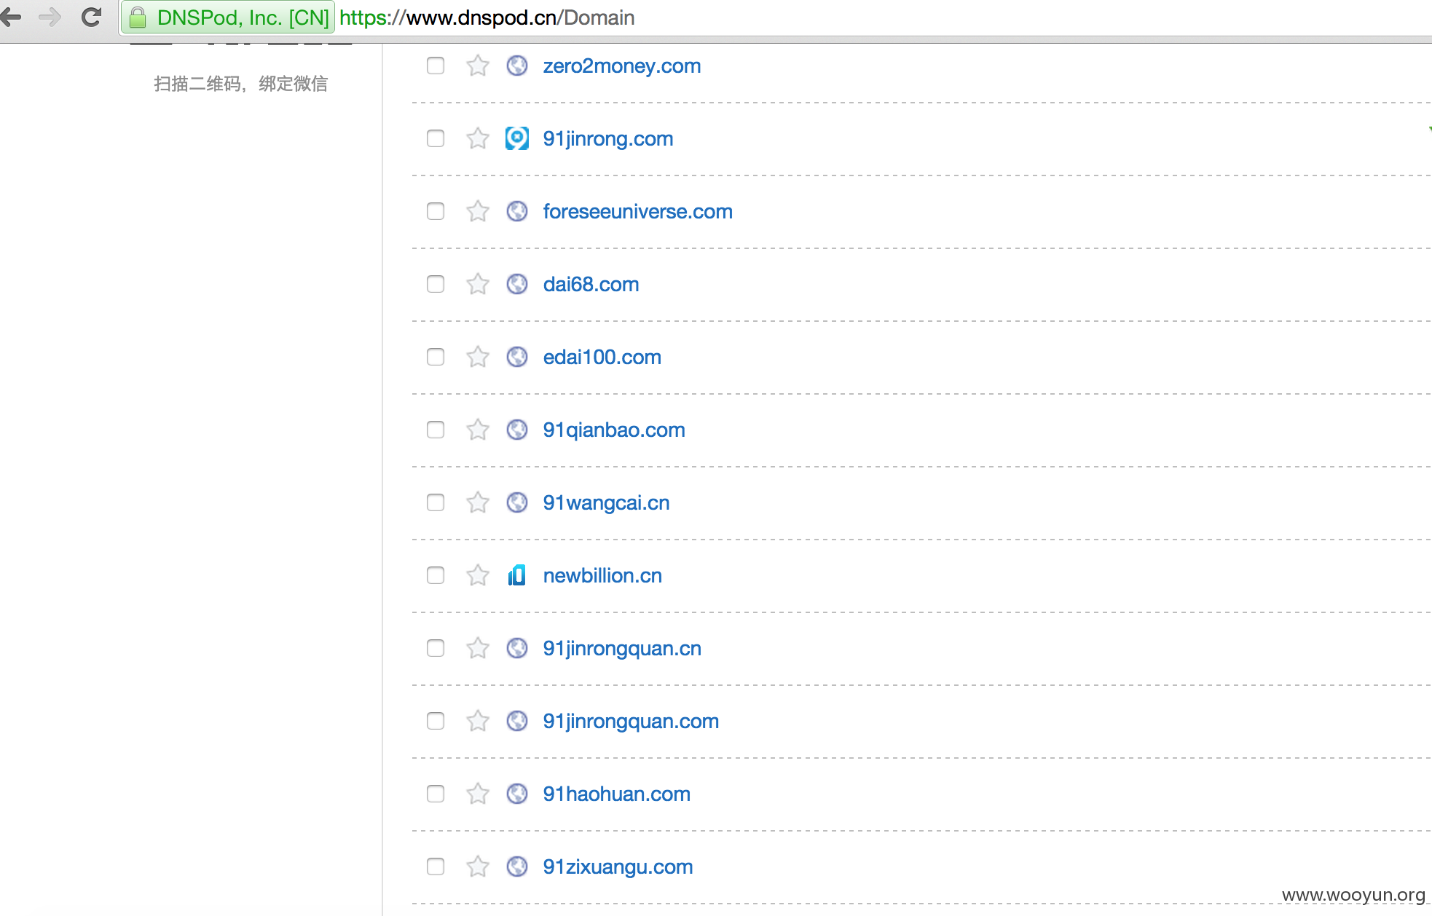The height and width of the screenshot is (916, 1432).
Task: Check the box for 91qianbao.com
Action: click(x=436, y=430)
